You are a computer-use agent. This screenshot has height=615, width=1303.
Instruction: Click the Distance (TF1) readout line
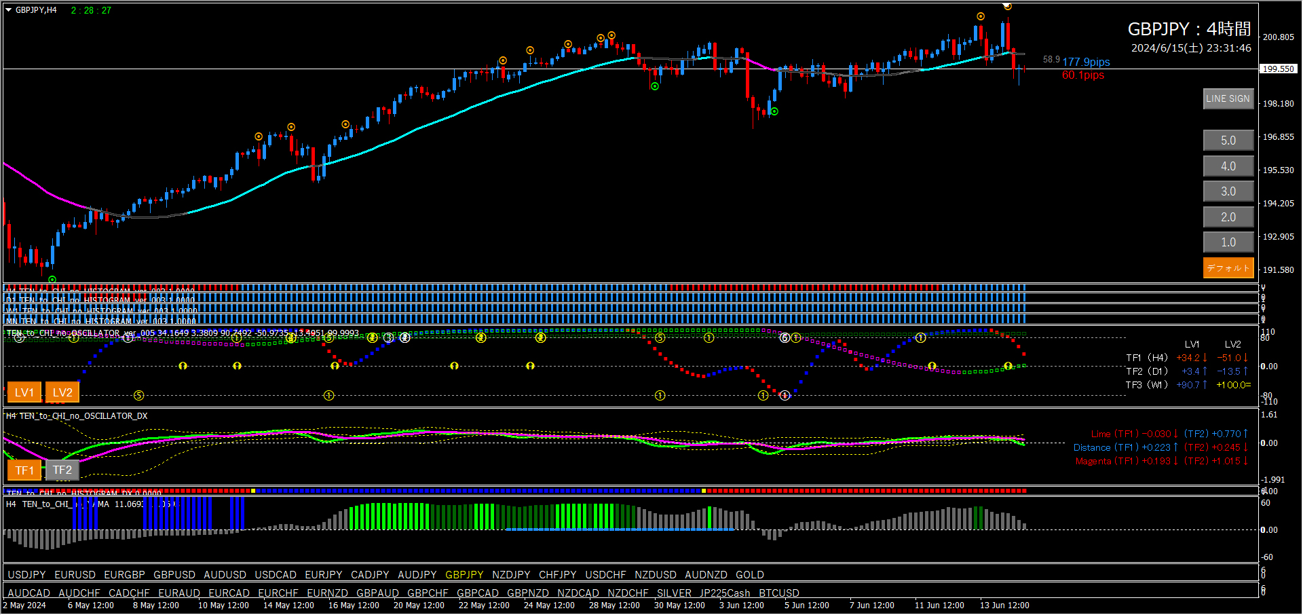(1161, 447)
